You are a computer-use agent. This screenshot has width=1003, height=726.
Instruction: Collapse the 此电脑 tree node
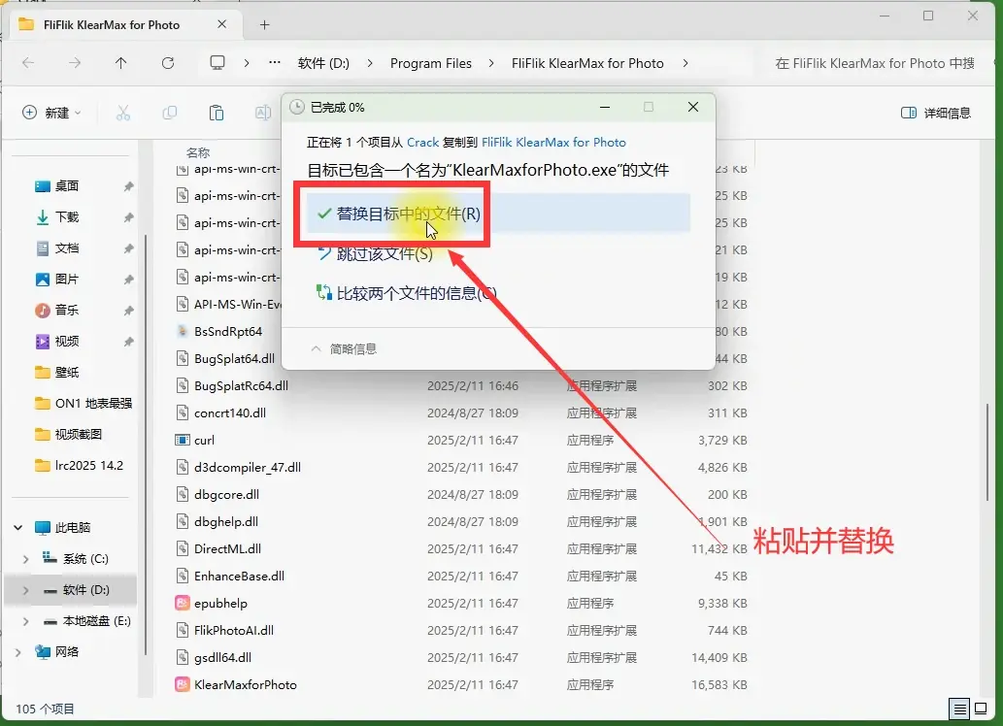click(17, 528)
